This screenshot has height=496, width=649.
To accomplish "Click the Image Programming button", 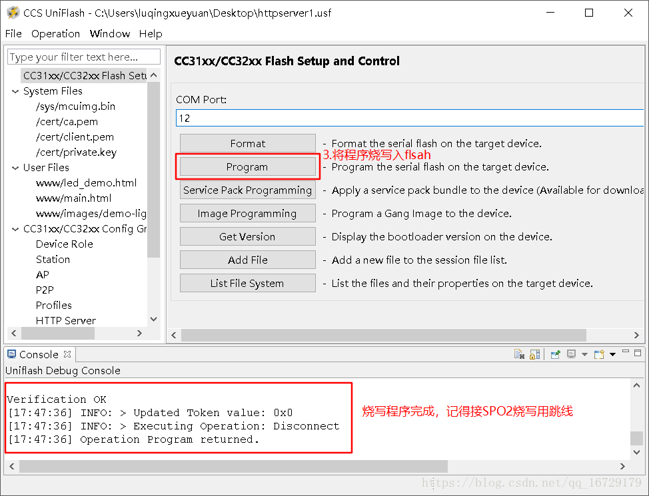I will pos(247,214).
